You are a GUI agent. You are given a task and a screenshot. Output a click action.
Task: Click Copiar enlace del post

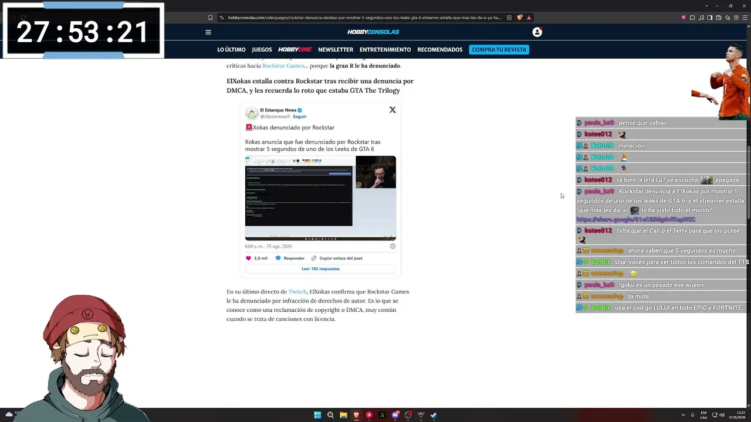pos(337,258)
